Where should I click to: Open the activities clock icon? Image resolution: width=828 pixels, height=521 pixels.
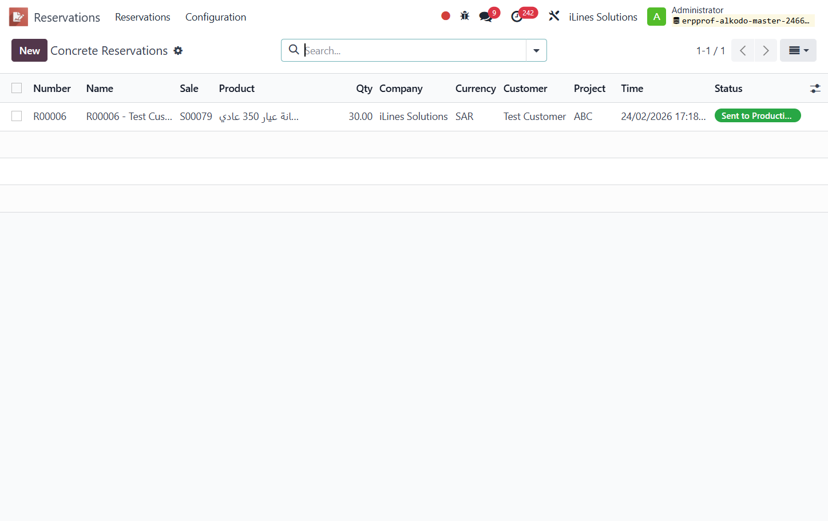(x=517, y=17)
